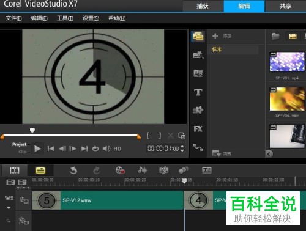
Task: Toggle HD preview mode
Action: pyautogui.click(x=118, y=148)
